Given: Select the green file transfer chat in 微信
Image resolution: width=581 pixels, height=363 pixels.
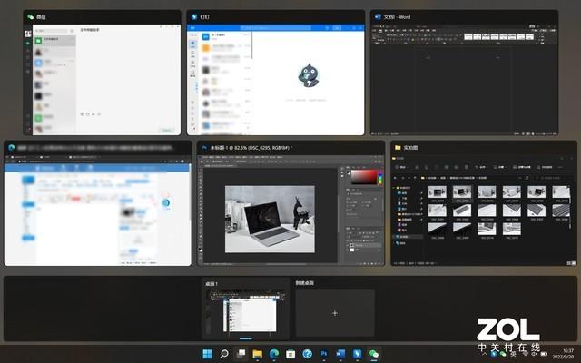Looking at the screenshot, I should click(54, 40).
